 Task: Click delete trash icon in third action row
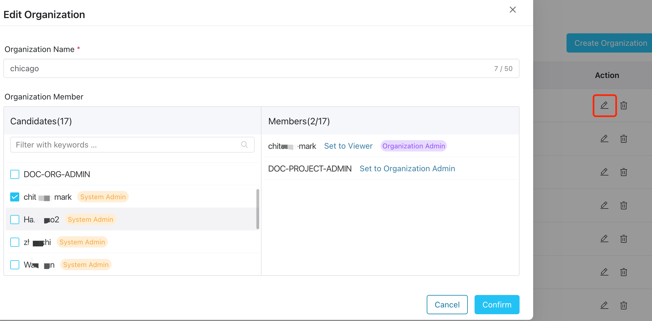click(624, 172)
